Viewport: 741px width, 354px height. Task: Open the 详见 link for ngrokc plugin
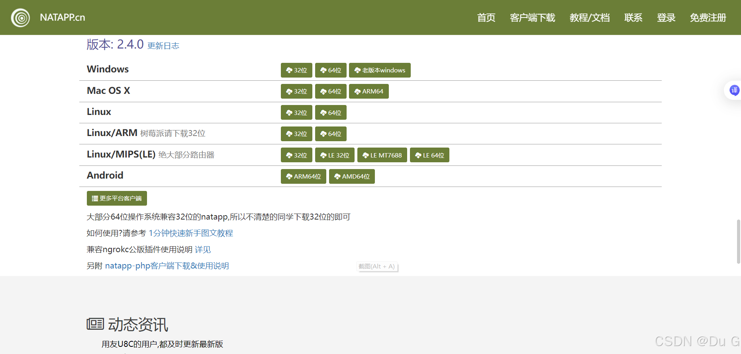(x=203, y=249)
